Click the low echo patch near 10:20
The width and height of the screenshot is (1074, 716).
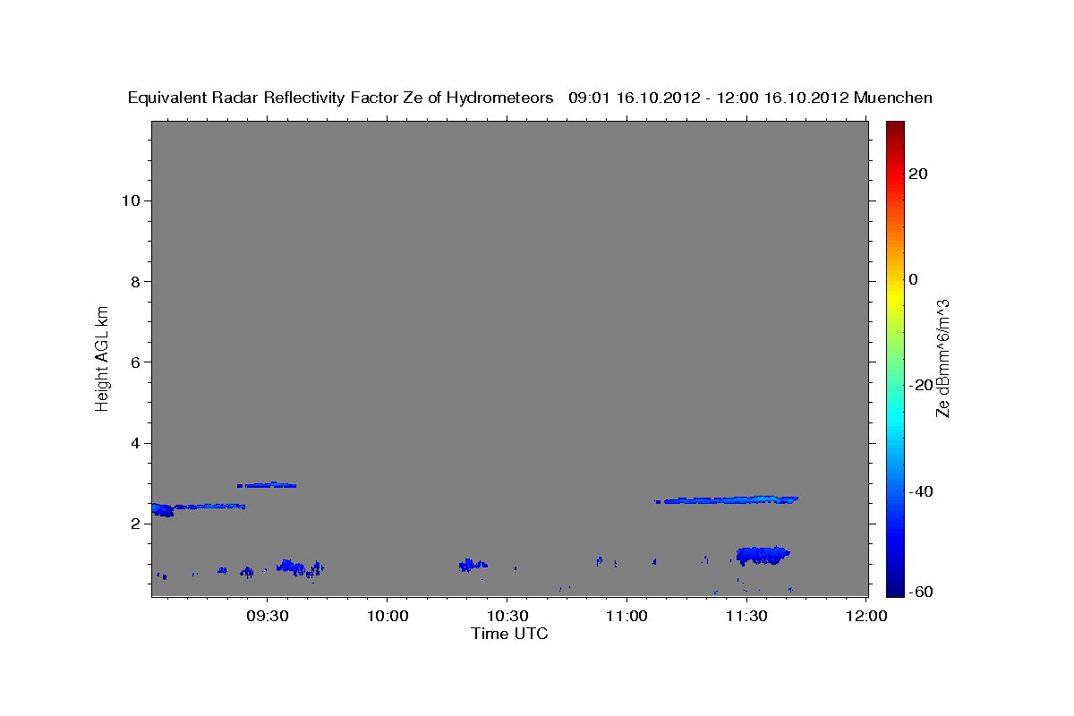point(473,564)
